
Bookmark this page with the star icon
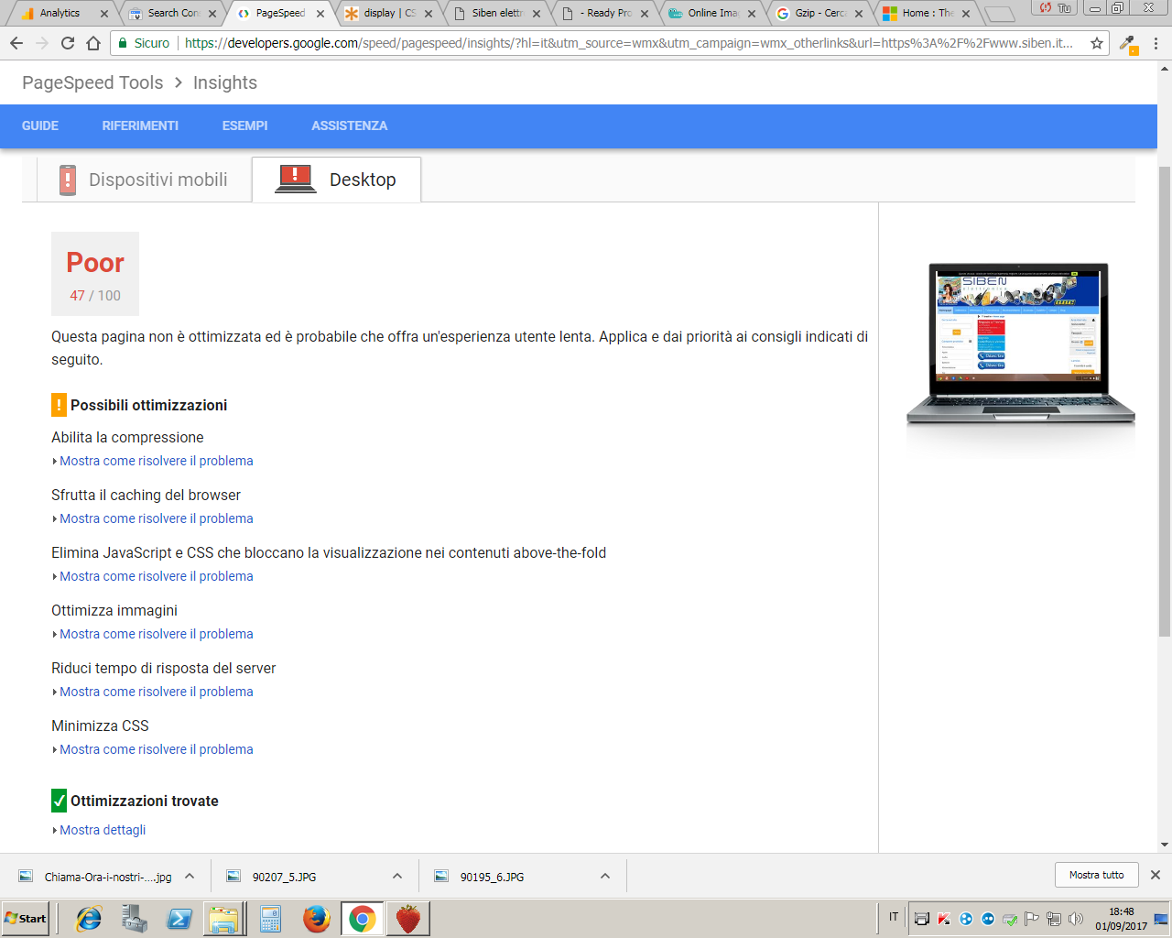coord(1097,43)
